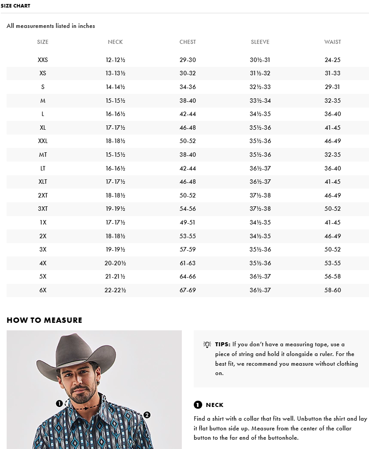Select the XXS size row label

[x=43, y=60]
